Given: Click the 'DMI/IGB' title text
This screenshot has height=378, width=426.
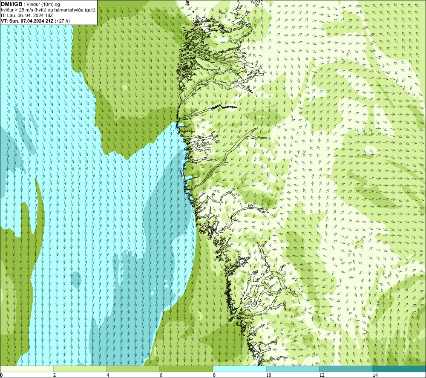Looking at the screenshot, I should click(x=12, y=4).
